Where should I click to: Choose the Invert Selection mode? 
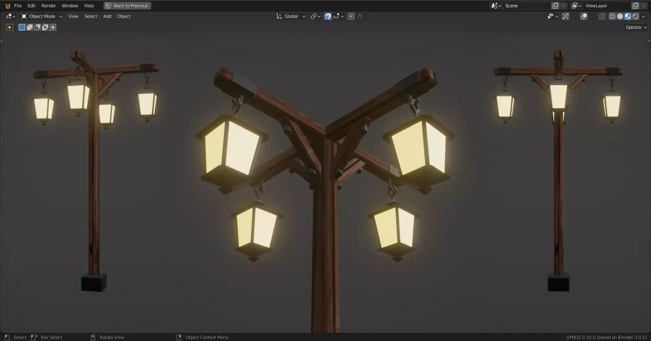(x=45, y=27)
